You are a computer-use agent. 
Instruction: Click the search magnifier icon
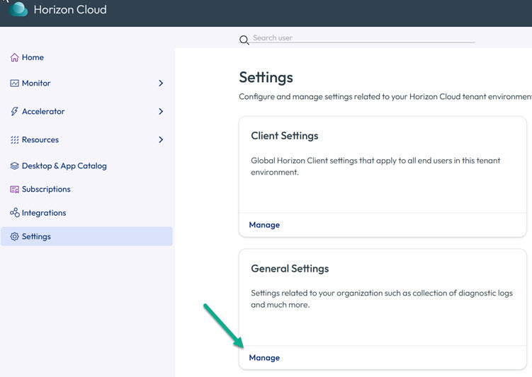pyautogui.click(x=244, y=40)
